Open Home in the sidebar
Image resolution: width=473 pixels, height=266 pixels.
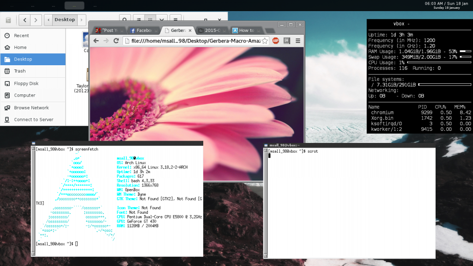point(20,47)
